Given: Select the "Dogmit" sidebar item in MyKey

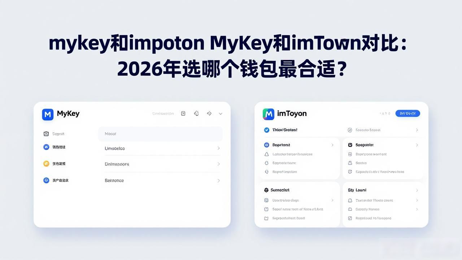Looking at the screenshot, I should pyautogui.click(x=58, y=134).
